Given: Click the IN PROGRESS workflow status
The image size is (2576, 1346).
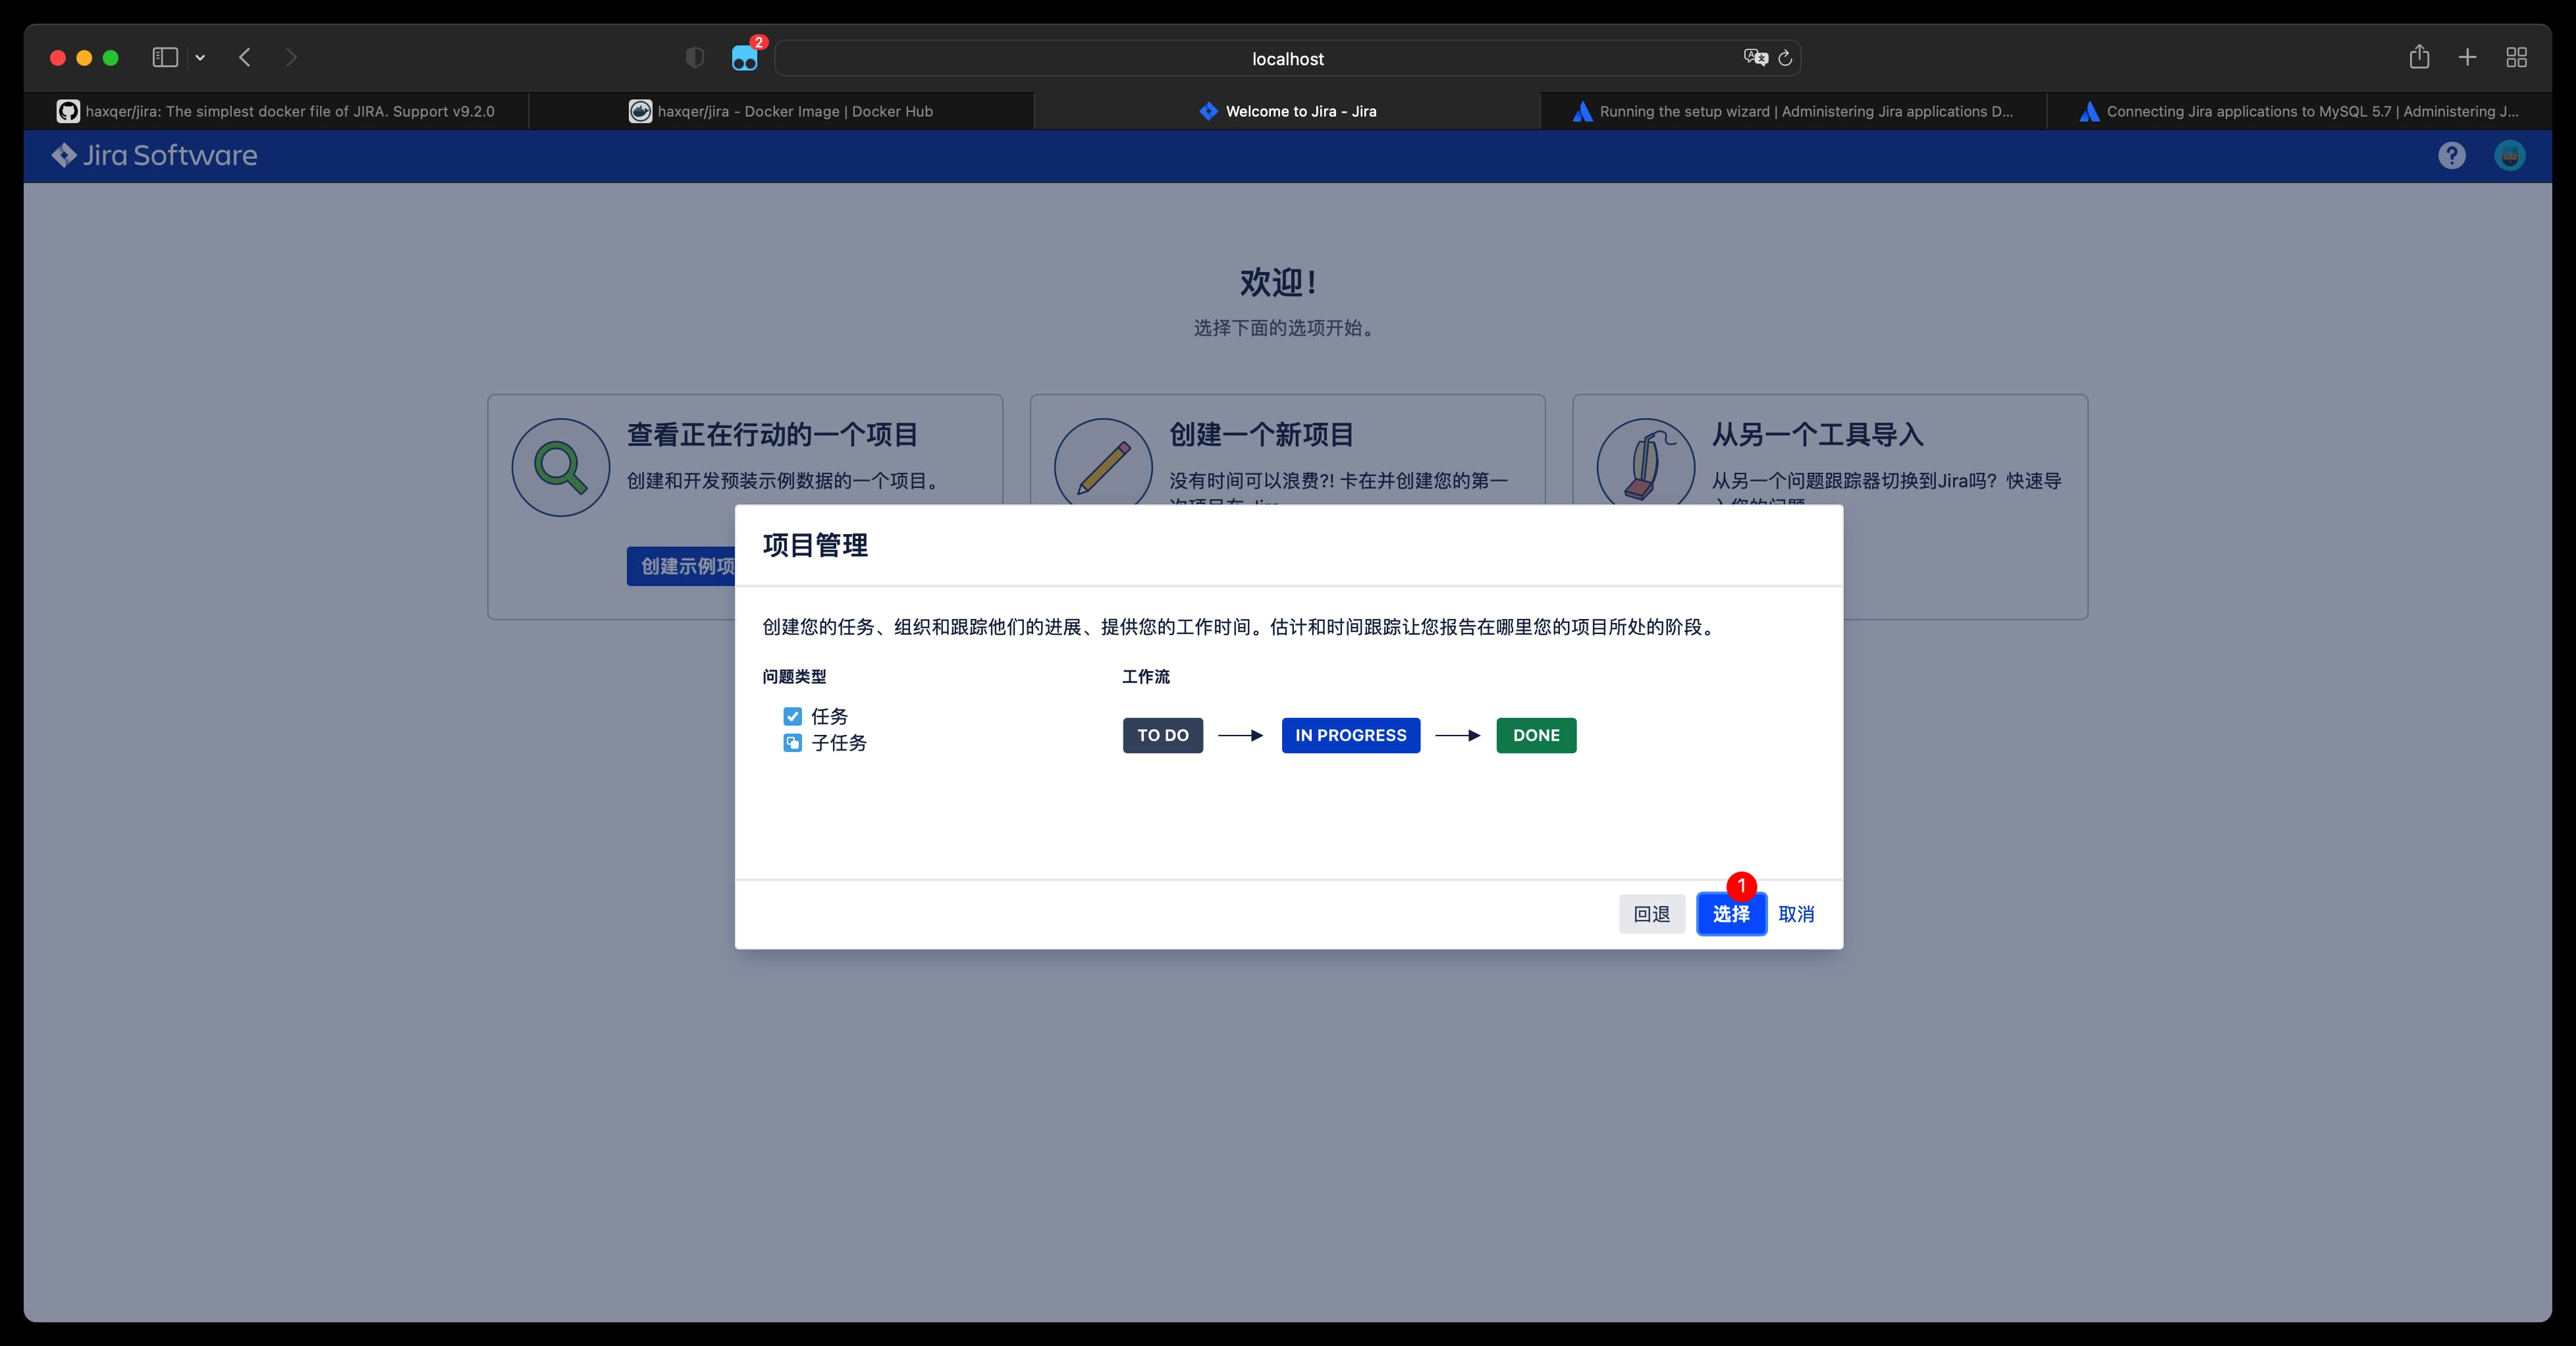Looking at the screenshot, I should [x=1351, y=735].
